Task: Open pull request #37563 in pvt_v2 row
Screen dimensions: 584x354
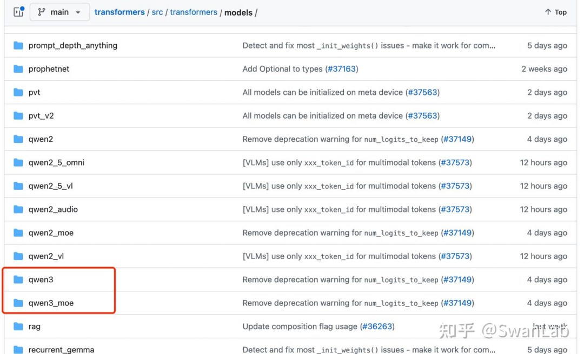Action: (x=422, y=115)
